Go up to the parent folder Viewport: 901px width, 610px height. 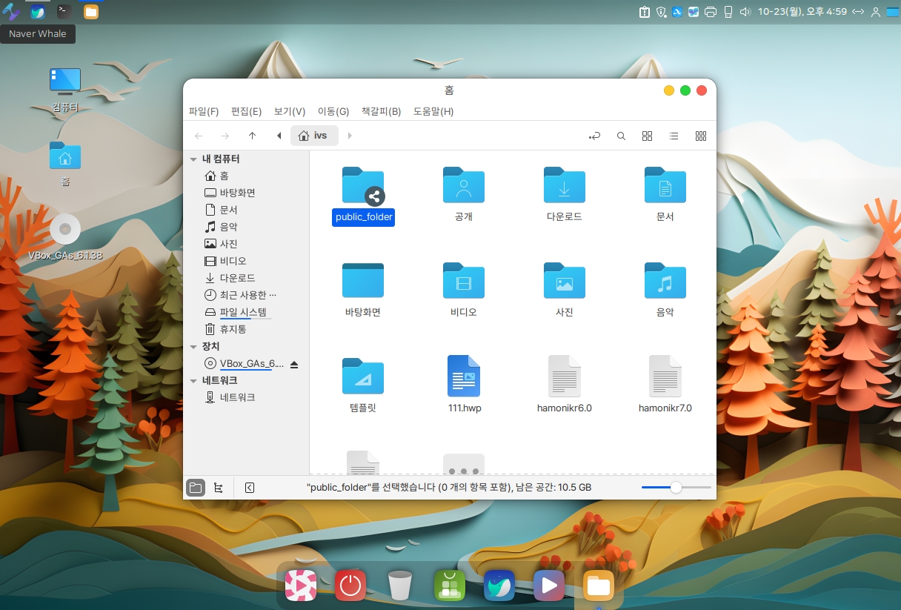(252, 136)
